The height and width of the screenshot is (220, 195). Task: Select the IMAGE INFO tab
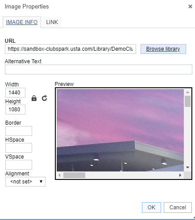click(x=22, y=22)
